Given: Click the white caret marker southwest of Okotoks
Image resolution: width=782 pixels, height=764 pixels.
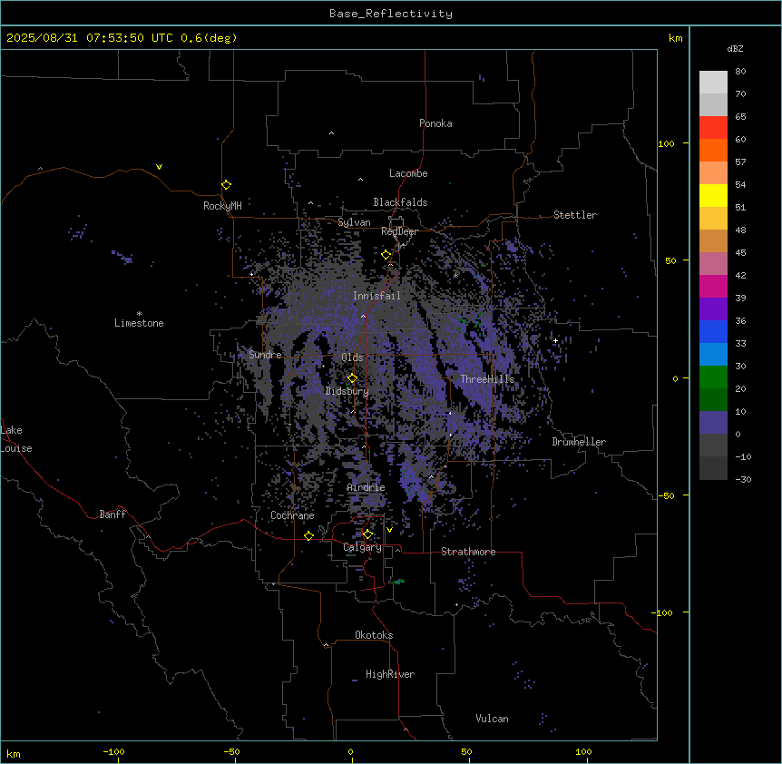Looking at the screenshot, I should click(x=327, y=645).
